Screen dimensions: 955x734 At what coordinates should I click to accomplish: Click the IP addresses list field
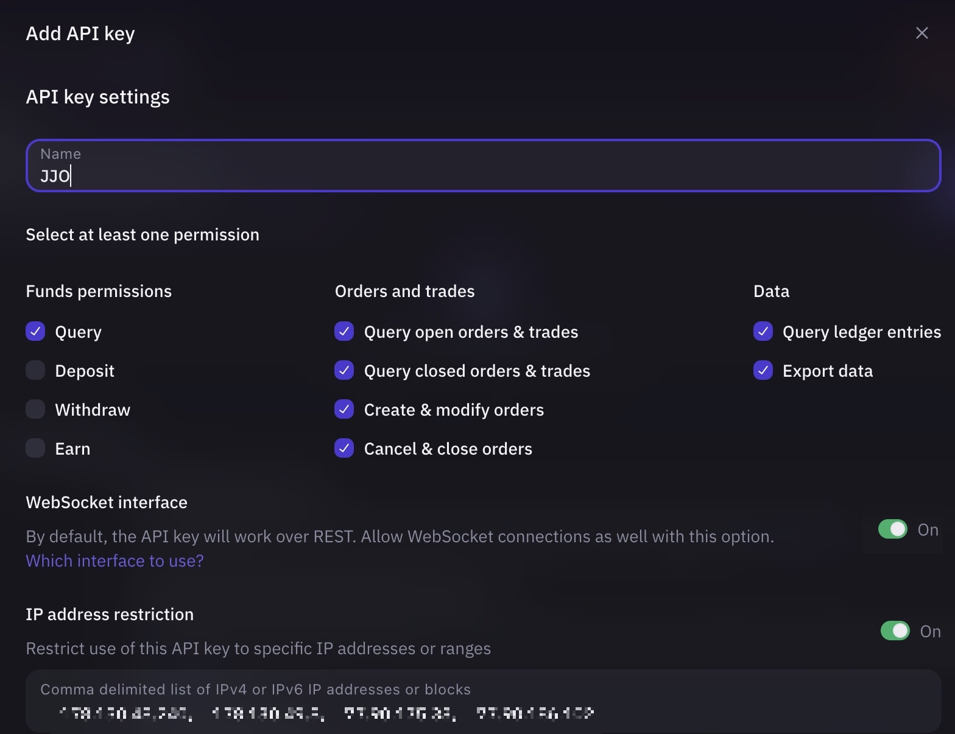click(483, 701)
